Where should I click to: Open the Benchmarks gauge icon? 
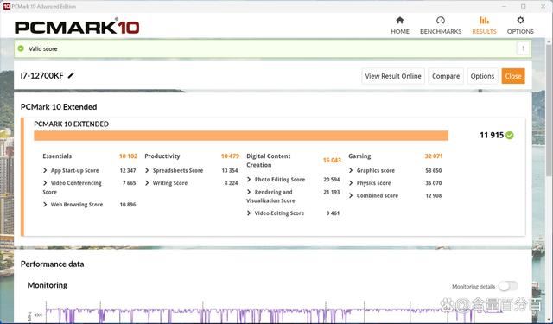[x=441, y=21]
